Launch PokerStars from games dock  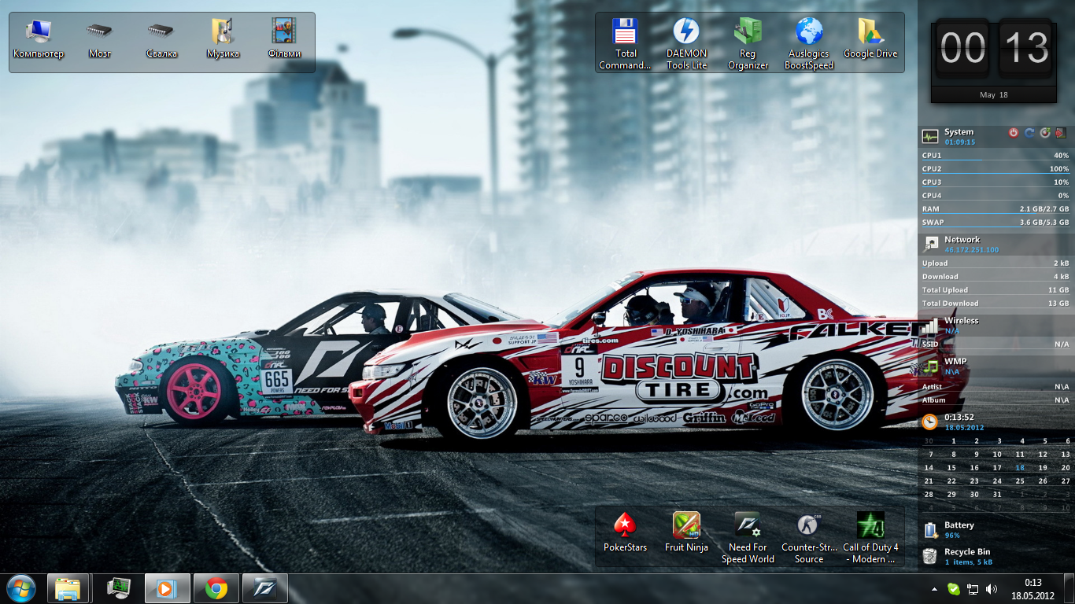[x=625, y=532]
